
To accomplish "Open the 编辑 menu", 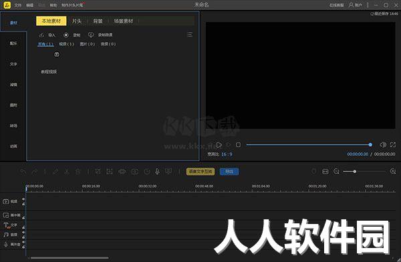I will click(x=29, y=5).
